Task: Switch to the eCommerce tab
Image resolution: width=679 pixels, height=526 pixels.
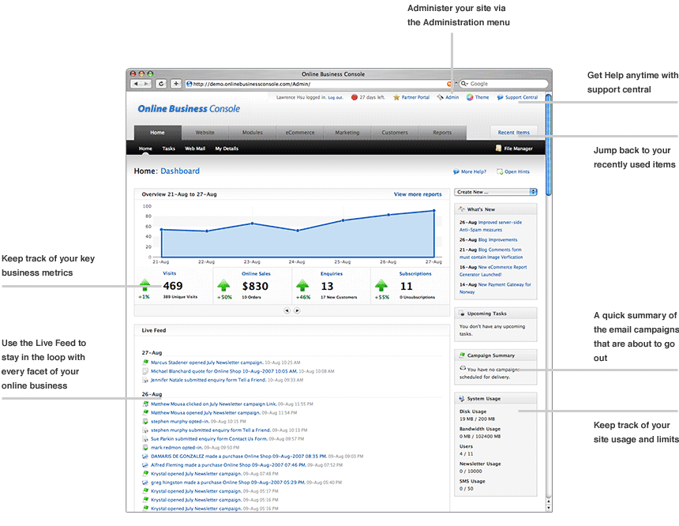Action: [x=300, y=133]
